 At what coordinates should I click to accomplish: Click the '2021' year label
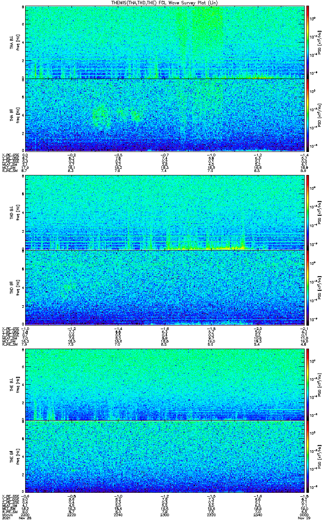(6, 518)
